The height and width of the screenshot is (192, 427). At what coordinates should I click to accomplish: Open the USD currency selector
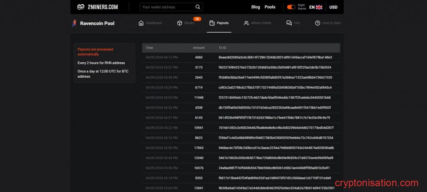tap(333, 7)
